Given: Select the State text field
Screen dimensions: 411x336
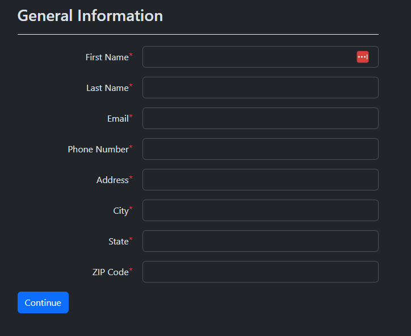Looking at the screenshot, I should pyautogui.click(x=261, y=241).
